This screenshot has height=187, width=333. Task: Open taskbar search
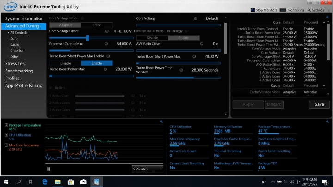[x=18, y=182]
